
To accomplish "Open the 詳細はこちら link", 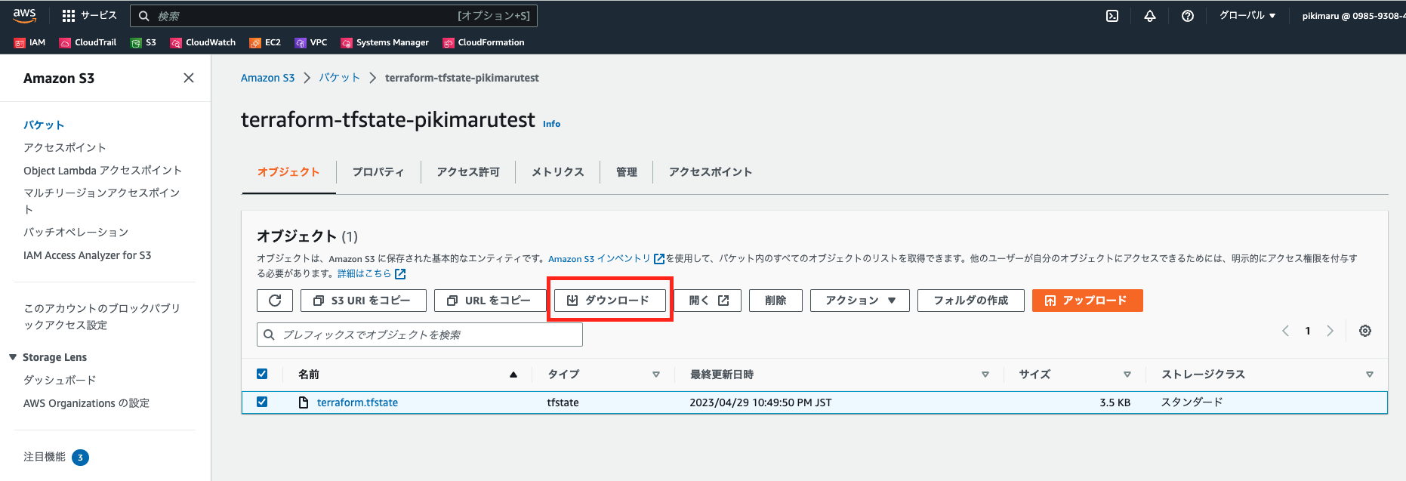I will [x=372, y=273].
